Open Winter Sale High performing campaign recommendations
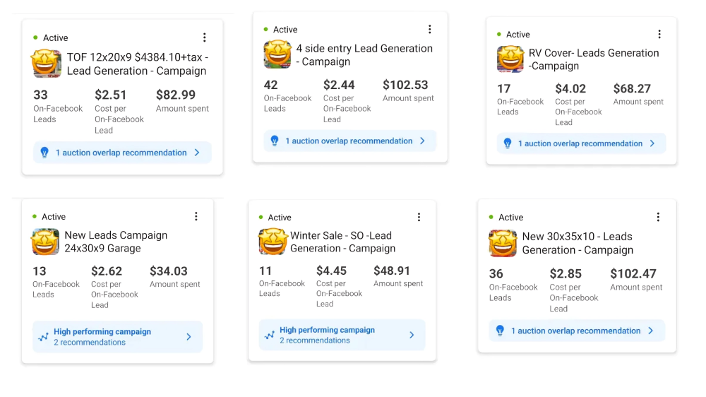The image size is (706, 397). [327, 335]
